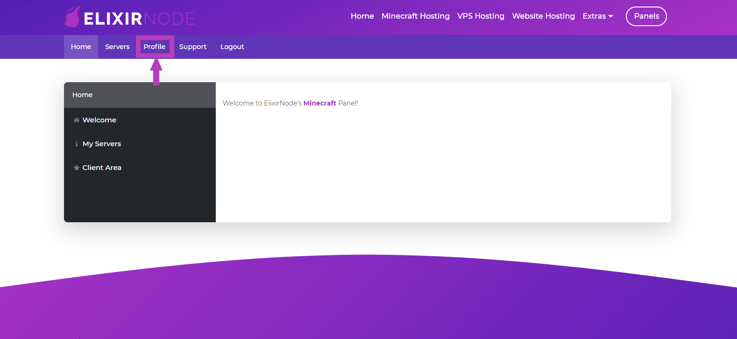The height and width of the screenshot is (339, 737).
Task: Click the Home sidebar header
Action: coord(140,95)
